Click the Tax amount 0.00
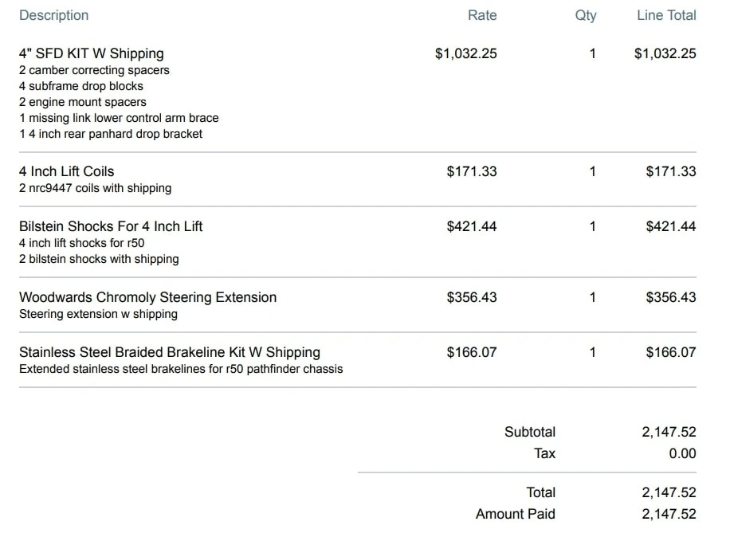This screenshot has height=537, width=730. [682, 453]
